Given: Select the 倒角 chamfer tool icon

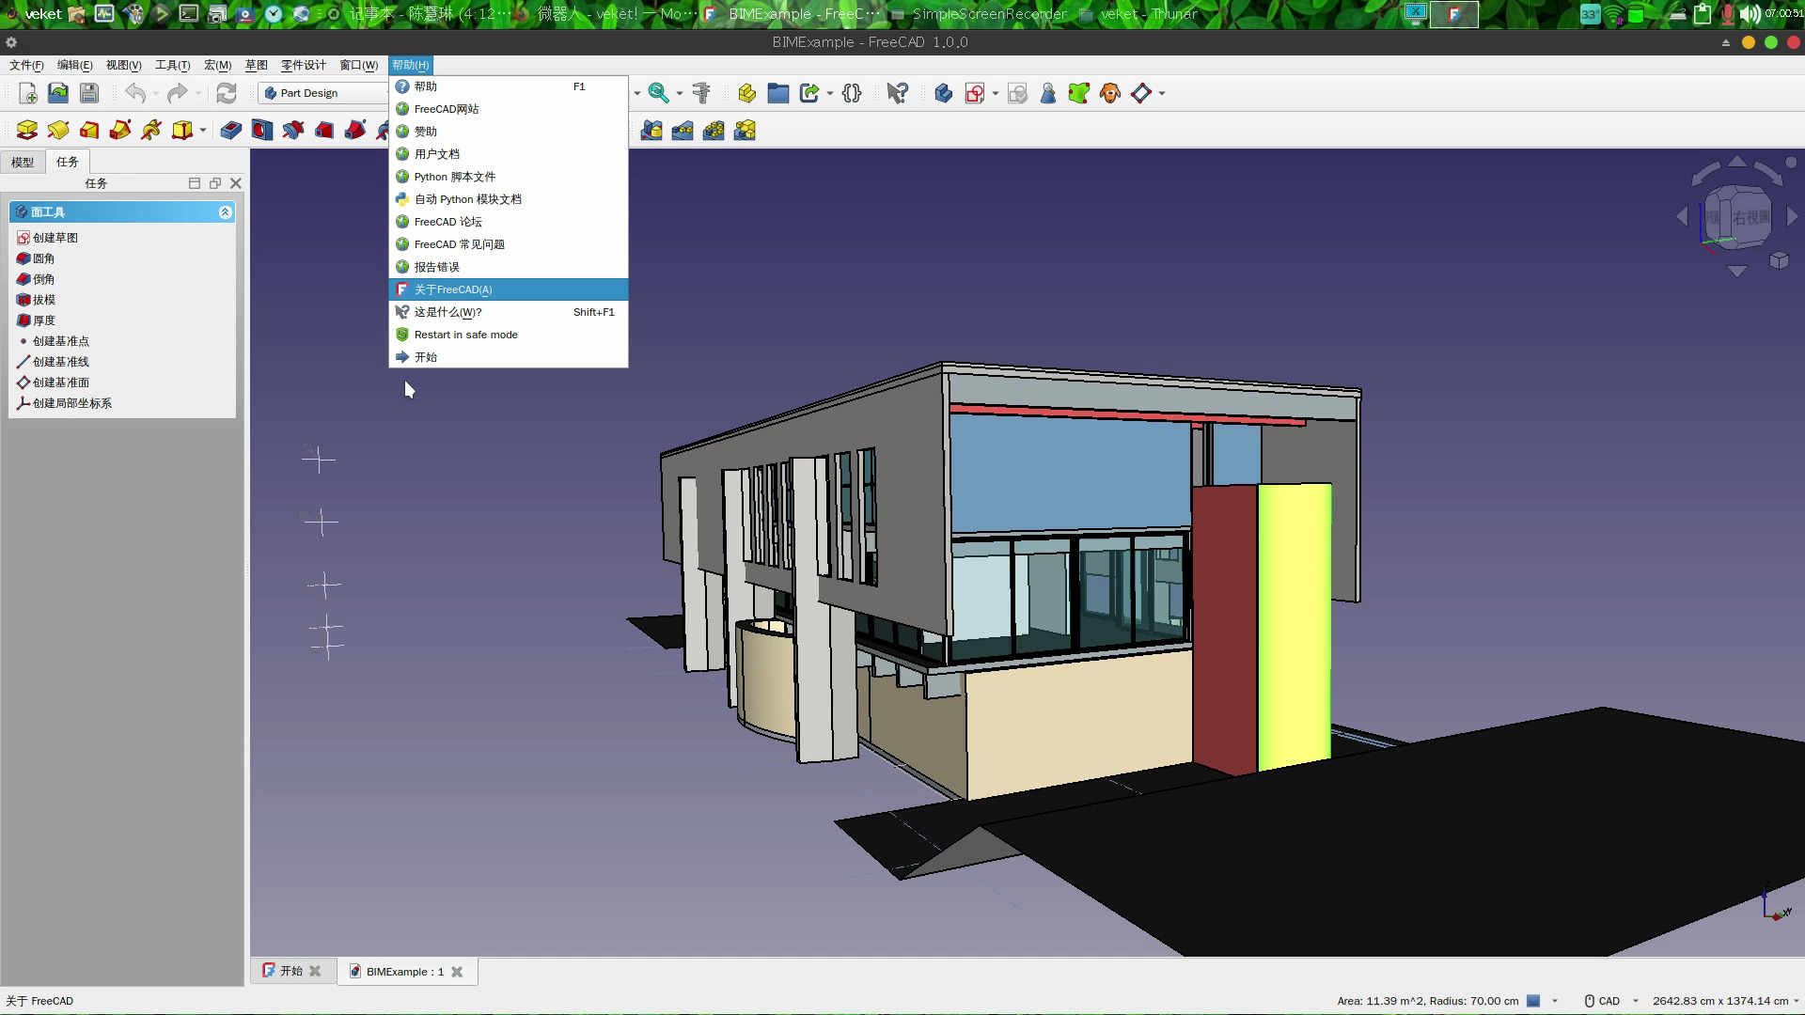Looking at the screenshot, I should 23,277.
